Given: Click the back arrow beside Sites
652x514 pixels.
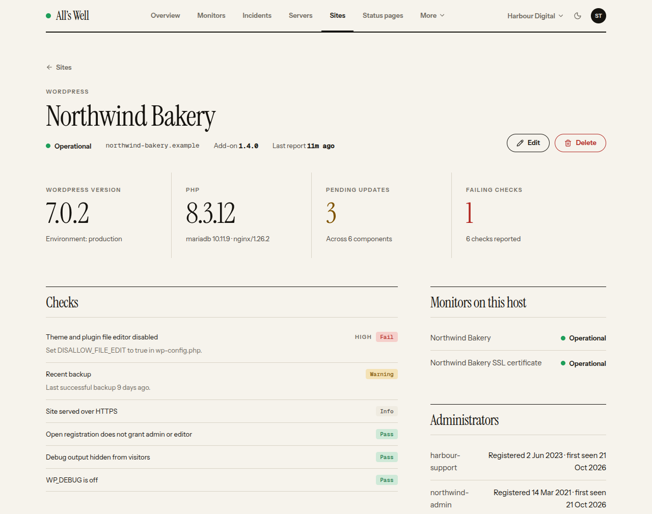Looking at the screenshot, I should (x=49, y=67).
